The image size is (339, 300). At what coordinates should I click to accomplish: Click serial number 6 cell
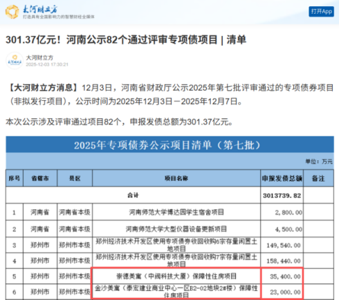click(x=15, y=292)
